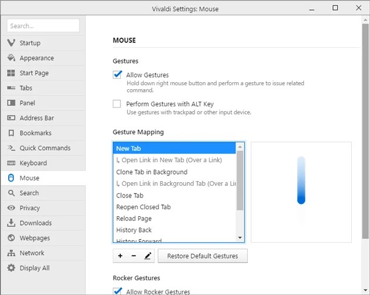Viewport: 370px width, 295px height.
Task: Open Quick Commands settings section
Action: click(x=43, y=148)
